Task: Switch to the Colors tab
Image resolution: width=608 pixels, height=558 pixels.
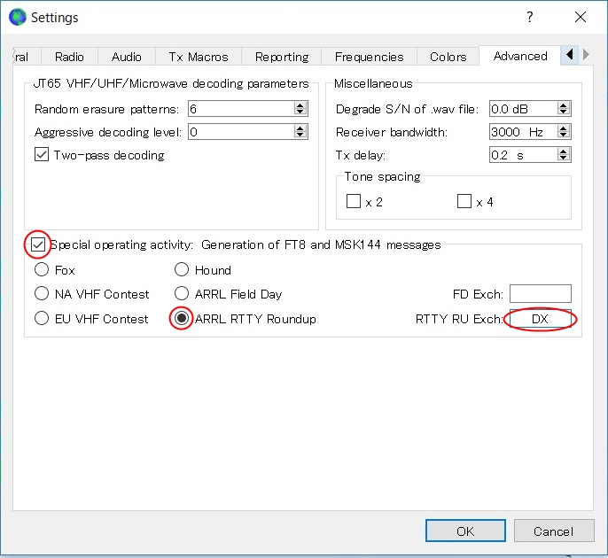Action: (x=448, y=57)
